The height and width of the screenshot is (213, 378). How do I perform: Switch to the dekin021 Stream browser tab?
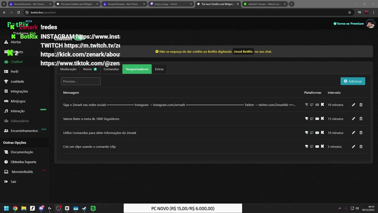265,4
